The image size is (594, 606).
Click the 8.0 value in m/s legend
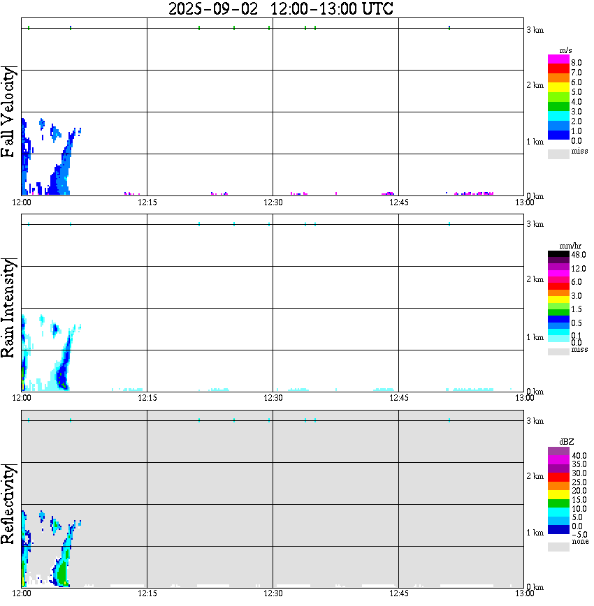tap(577, 63)
